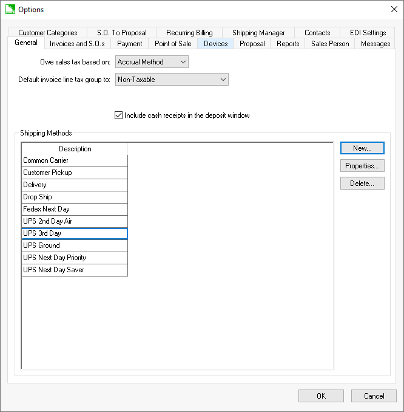The height and width of the screenshot is (412, 404).
Task: Cancel the Options dialog
Action: [x=374, y=396]
